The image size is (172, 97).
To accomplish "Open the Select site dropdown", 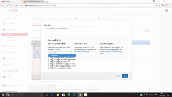I will [x=60, y=53].
